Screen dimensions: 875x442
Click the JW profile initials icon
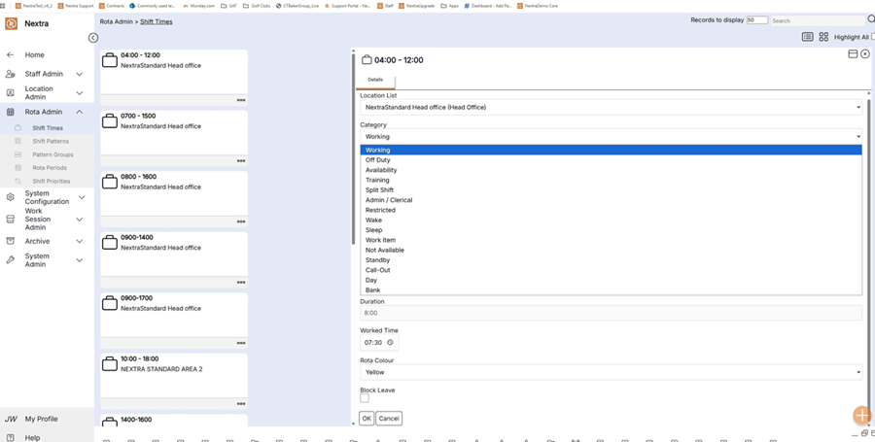[11, 419]
